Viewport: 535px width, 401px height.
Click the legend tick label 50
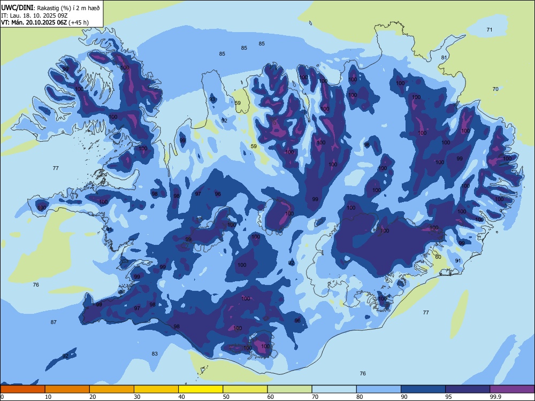click(x=226, y=397)
